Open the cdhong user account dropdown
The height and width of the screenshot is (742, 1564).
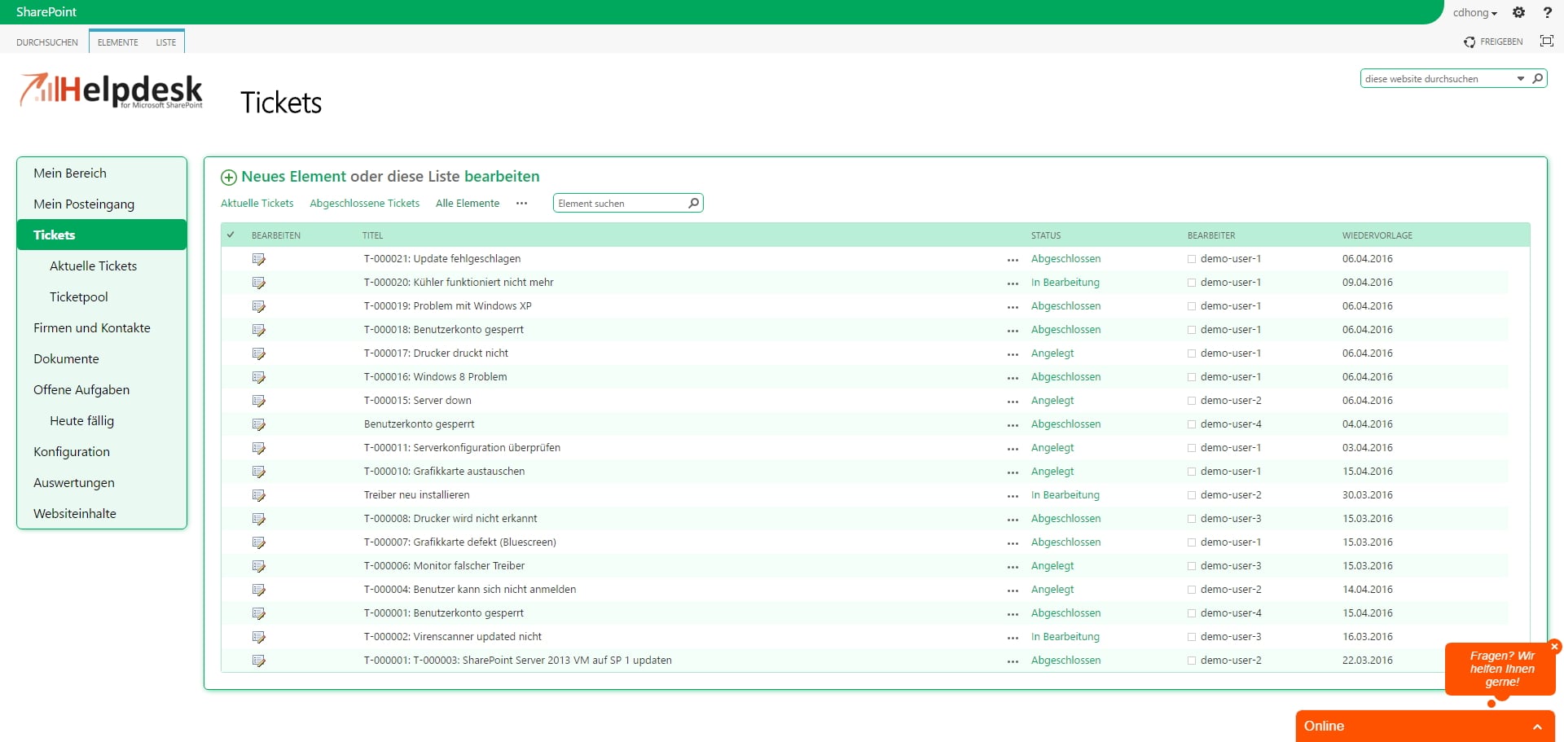1474,12
